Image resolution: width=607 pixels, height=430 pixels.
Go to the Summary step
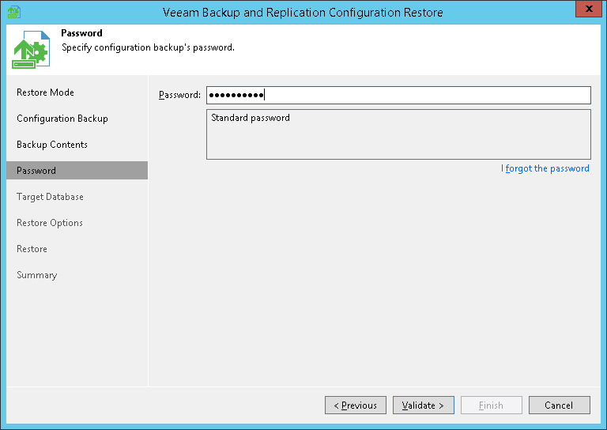point(36,275)
